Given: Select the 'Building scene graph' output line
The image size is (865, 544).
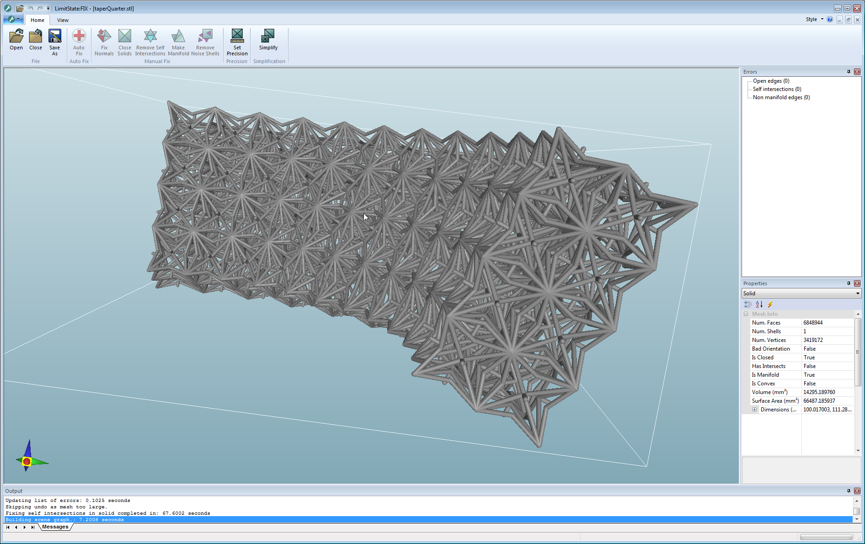Looking at the screenshot, I should pos(428,520).
